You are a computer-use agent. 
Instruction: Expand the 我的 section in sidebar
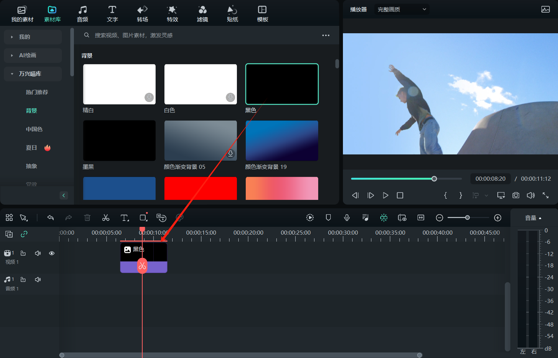coord(33,37)
